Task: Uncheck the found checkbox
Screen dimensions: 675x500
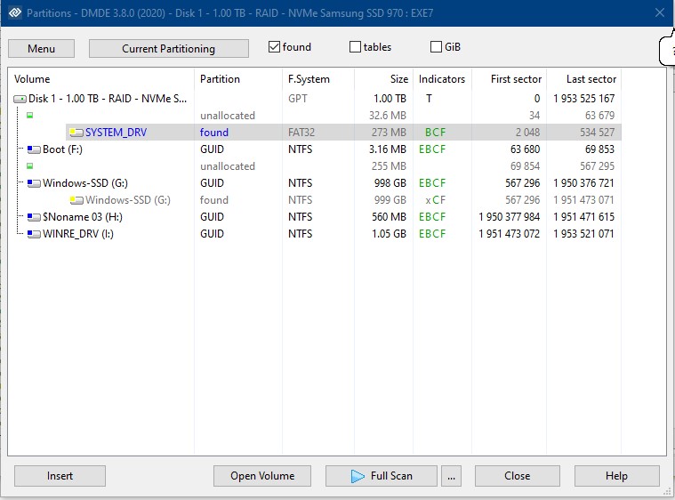Action: 274,46
